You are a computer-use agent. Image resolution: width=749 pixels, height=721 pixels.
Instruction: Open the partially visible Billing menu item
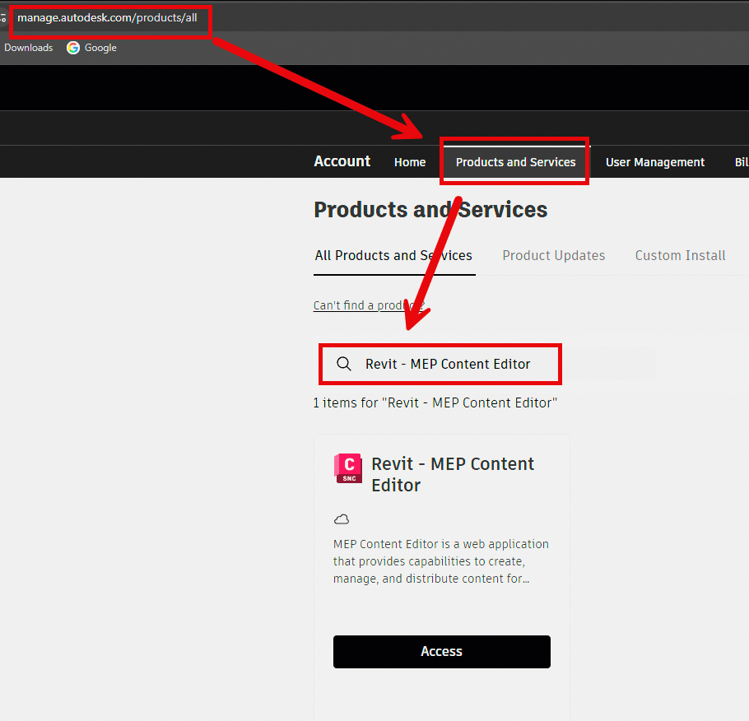point(741,162)
